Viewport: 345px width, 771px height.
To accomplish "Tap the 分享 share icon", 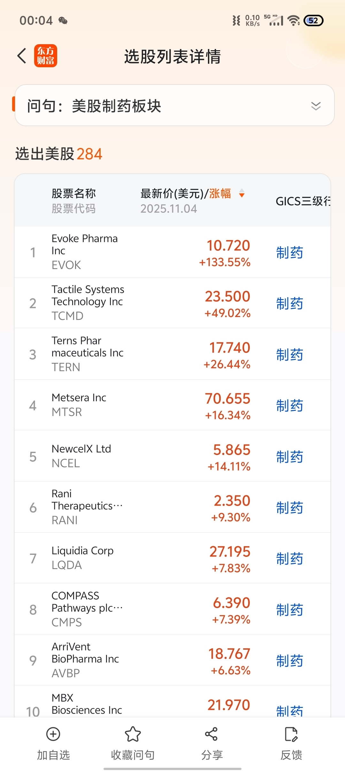I will (211, 734).
